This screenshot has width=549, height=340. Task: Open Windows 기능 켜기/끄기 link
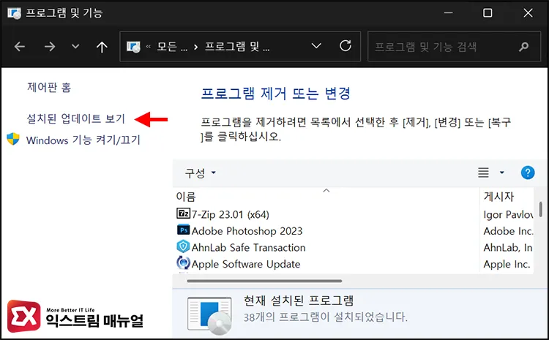[x=83, y=140]
